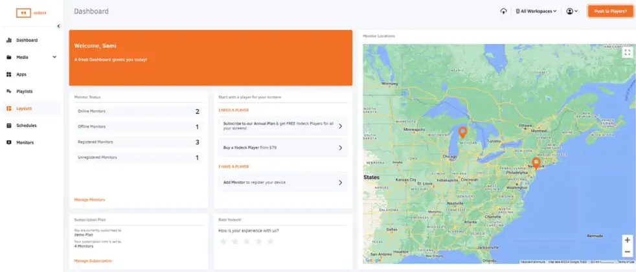Rate Yodeck with the fifth star
The width and height of the screenshot is (636, 272).
[x=270, y=242]
